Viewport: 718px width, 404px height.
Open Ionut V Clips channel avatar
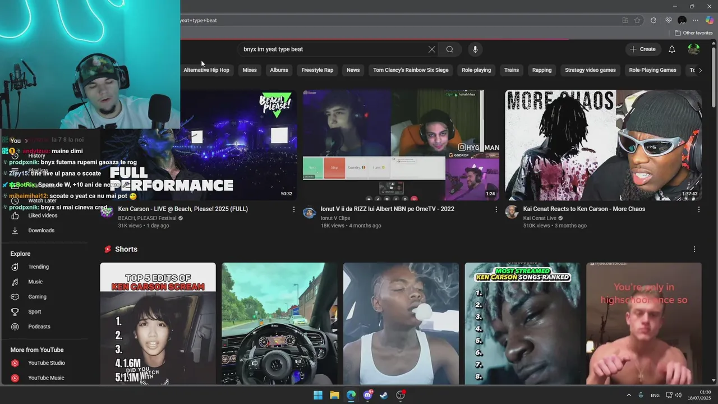pyautogui.click(x=309, y=212)
